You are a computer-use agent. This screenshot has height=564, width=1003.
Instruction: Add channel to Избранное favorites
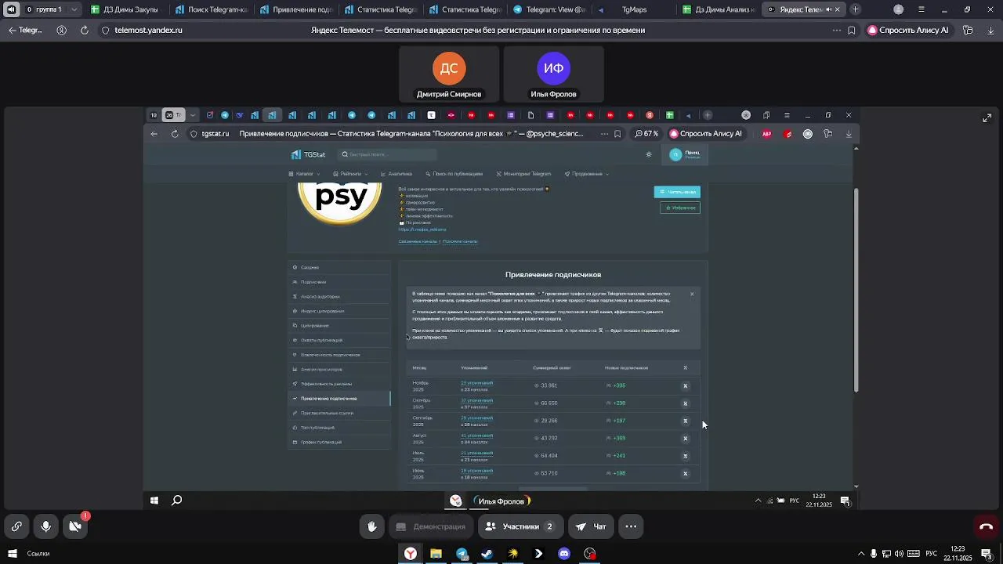click(680, 208)
